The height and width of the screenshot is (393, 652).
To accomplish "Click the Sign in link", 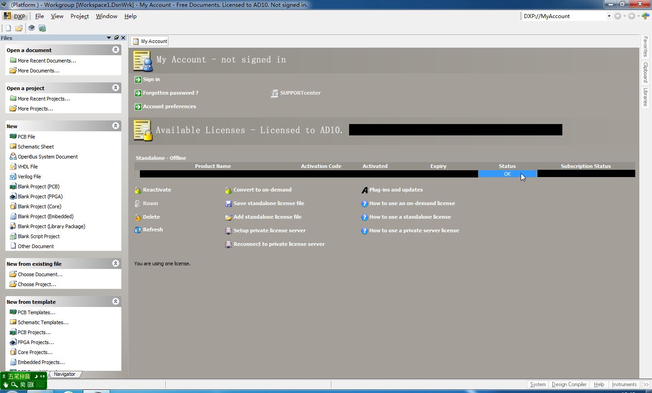I will pos(151,79).
